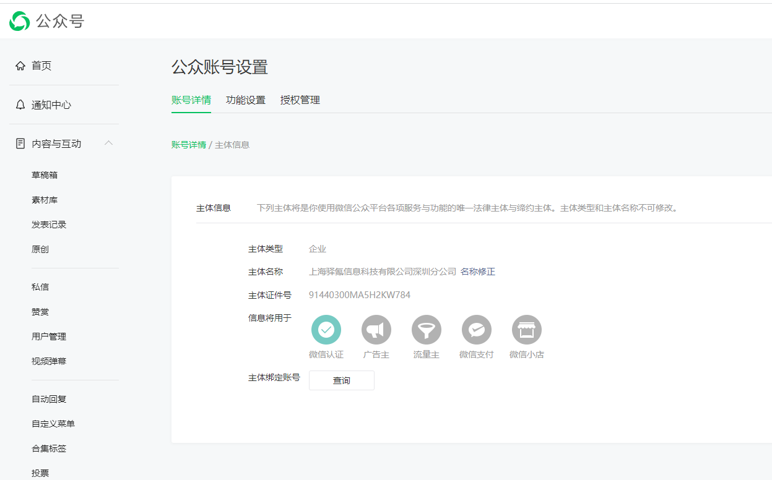
Task: Select the 流量主 funnel icon
Action: pos(427,330)
